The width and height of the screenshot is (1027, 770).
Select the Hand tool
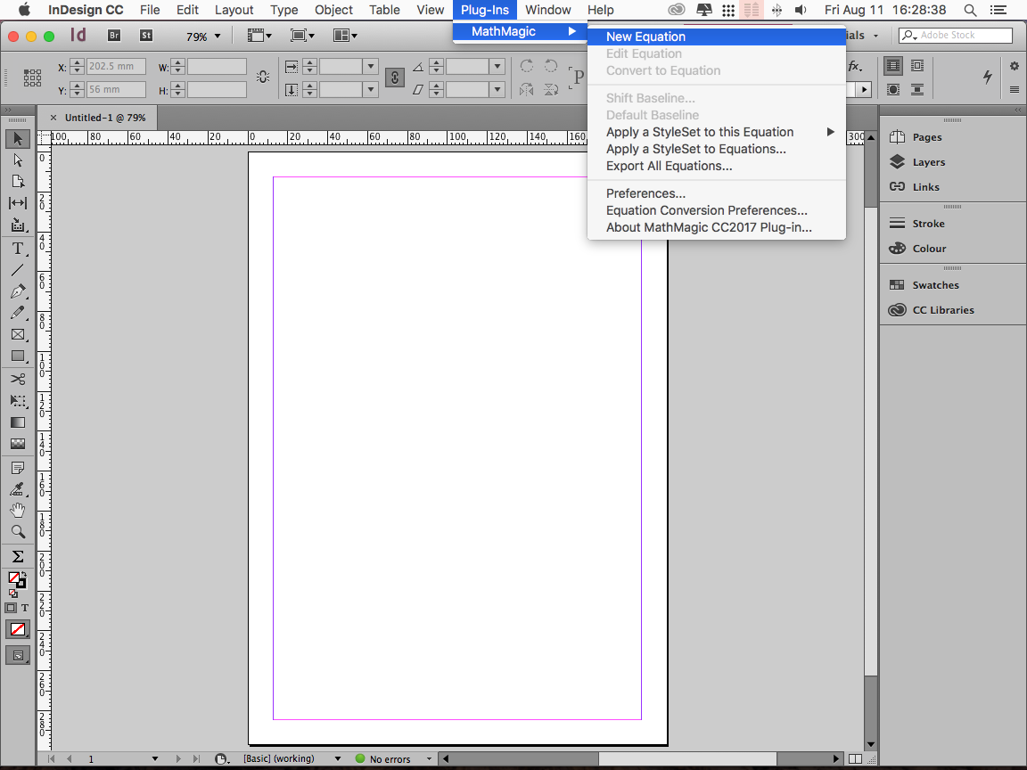point(18,510)
